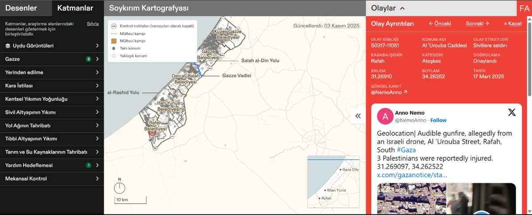Screen dimensions: 532x215
Task: Collapse the Olaylar panel header
Action: 388,8
